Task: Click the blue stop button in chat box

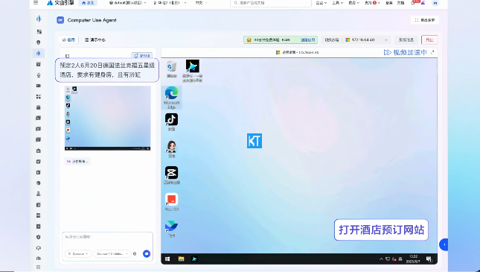Action: (147, 253)
